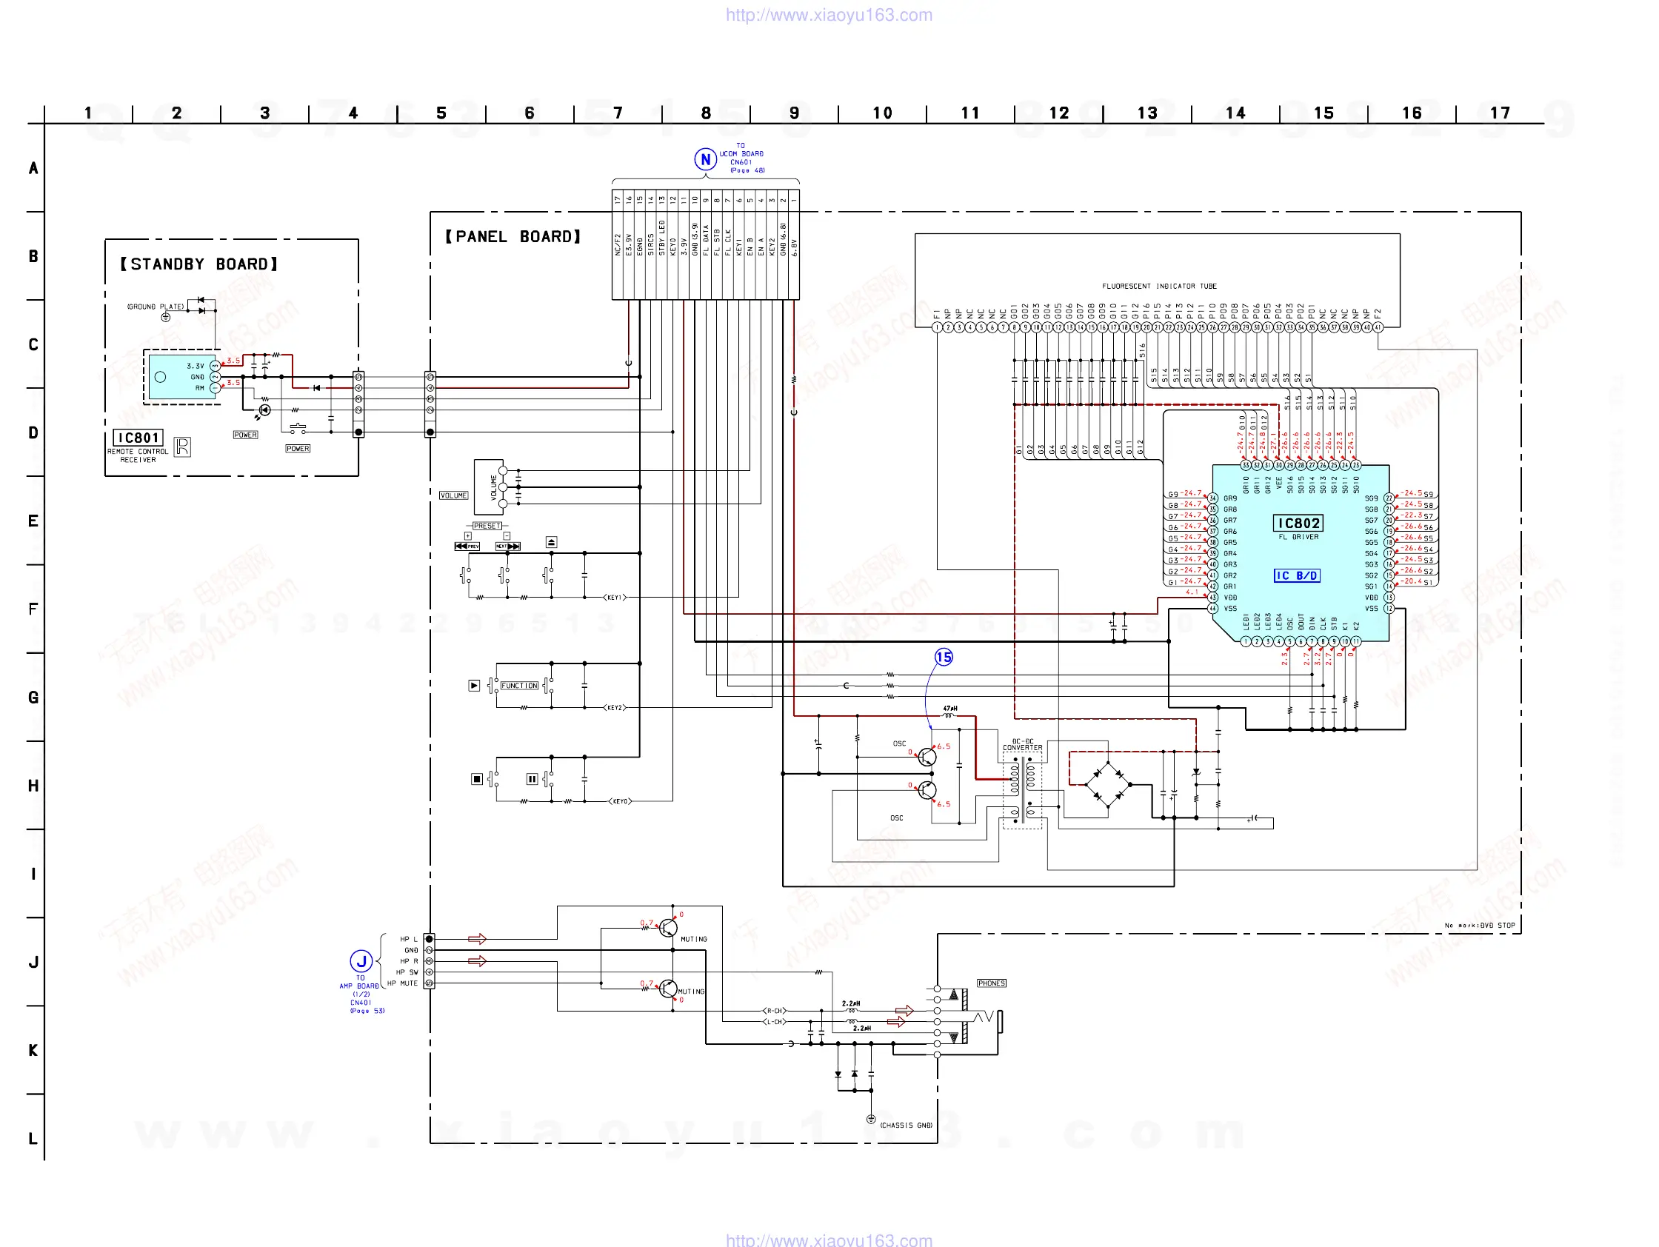Click the boxed VOLUME label
Image resolution: width=1659 pixels, height=1247 pixels.
click(453, 495)
